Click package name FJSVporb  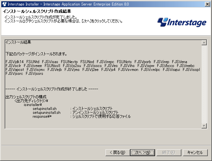click(143, 62)
